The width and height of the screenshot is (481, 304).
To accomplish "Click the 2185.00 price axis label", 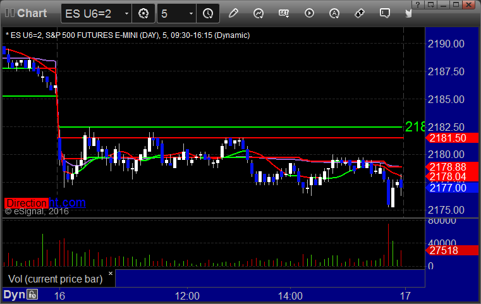I will (446, 99).
